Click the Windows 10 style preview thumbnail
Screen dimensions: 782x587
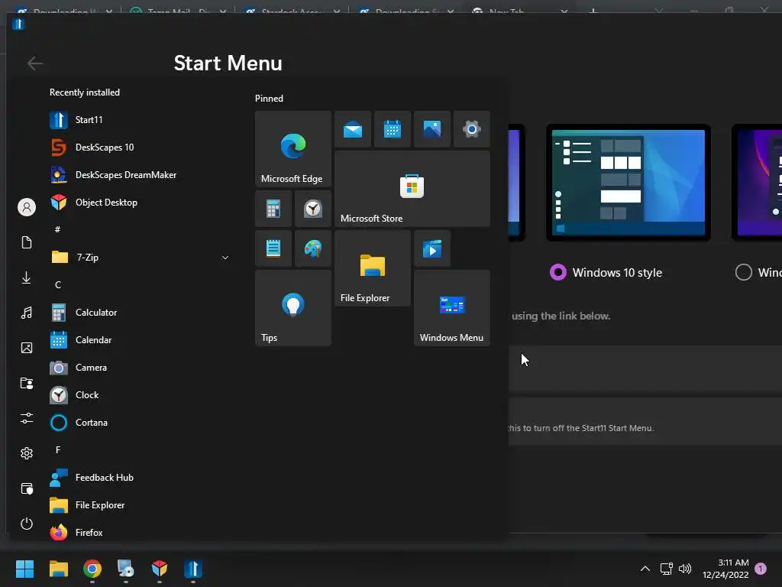point(629,182)
